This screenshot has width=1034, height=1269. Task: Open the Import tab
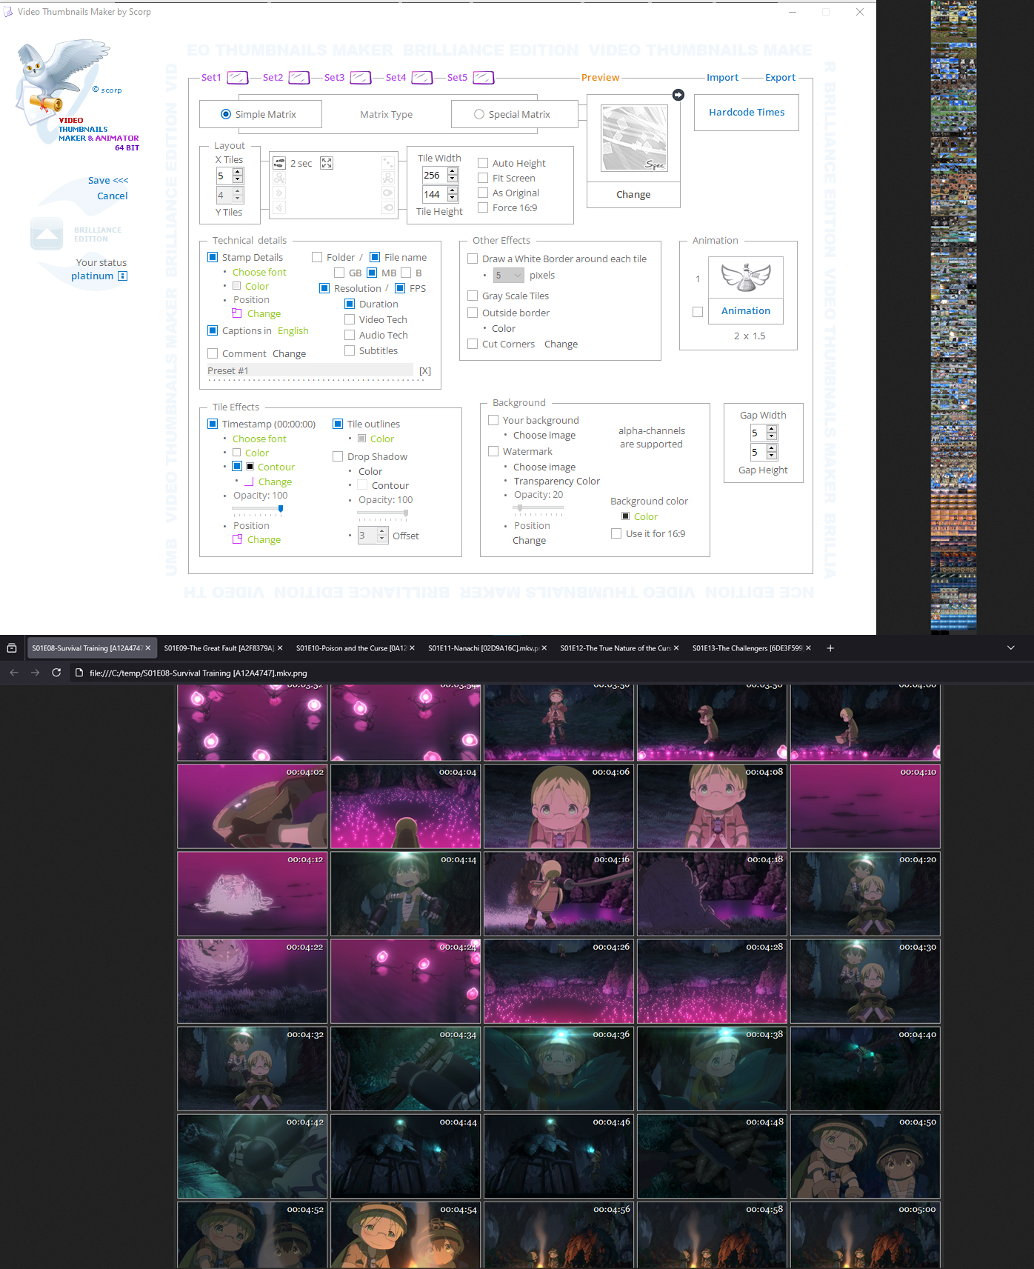pos(722,77)
